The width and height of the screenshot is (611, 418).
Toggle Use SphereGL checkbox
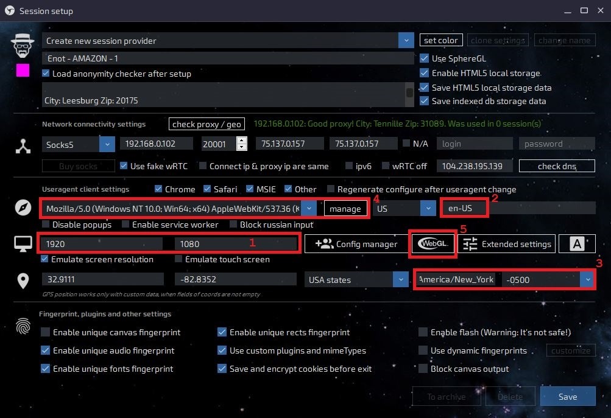pos(424,58)
